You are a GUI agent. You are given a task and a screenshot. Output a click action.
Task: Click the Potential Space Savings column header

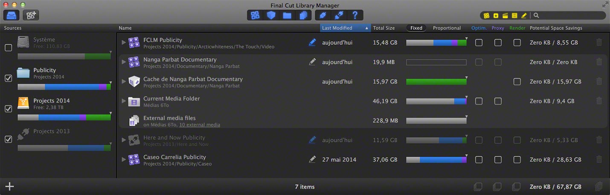tap(556, 28)
